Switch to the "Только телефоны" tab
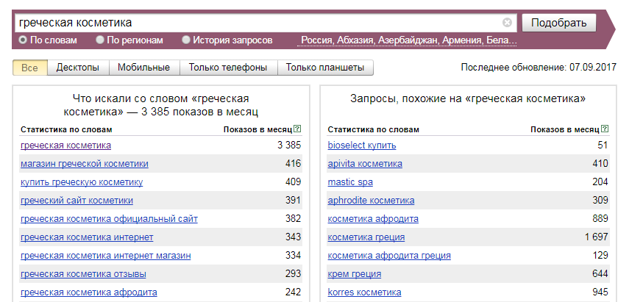Screen dimensions: 643x302 pyautogui.click(x=228, y=68)
